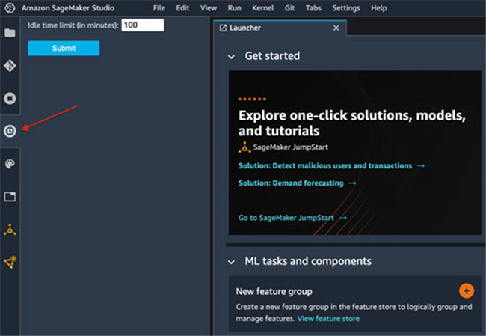Open the Command Palette palette icon

point(10,163)
